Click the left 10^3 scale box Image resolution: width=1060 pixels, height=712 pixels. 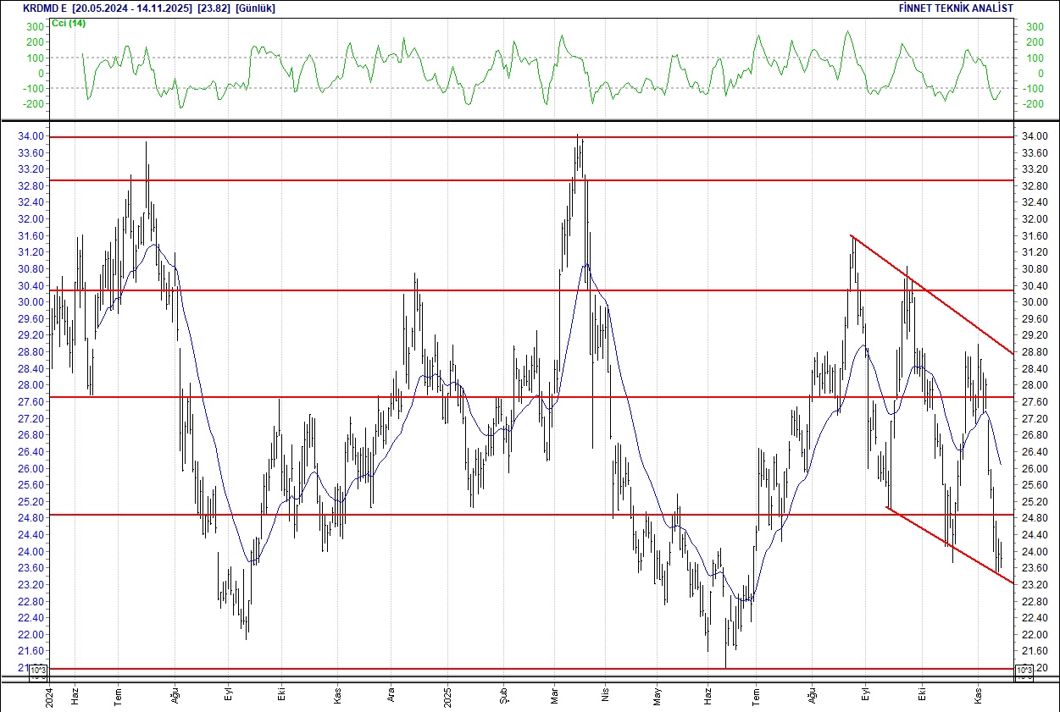(39, 673)
